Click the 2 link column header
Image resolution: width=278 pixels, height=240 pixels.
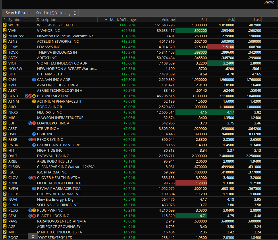pos(4,20)
